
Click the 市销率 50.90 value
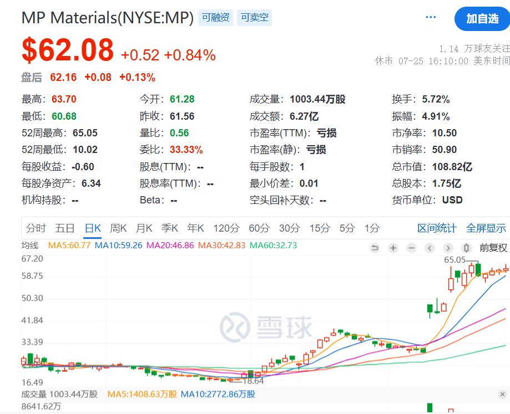445,150
